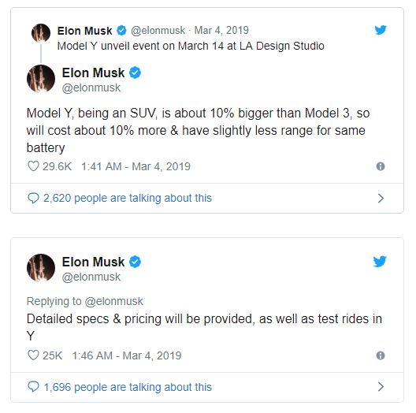Like the Detailed specs tweet heart icon
The height and width of the screenshot is (413, 416).
point(33,355)
